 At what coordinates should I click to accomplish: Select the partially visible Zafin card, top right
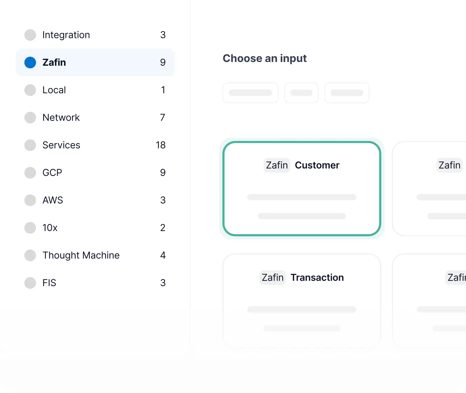[429, 189]
